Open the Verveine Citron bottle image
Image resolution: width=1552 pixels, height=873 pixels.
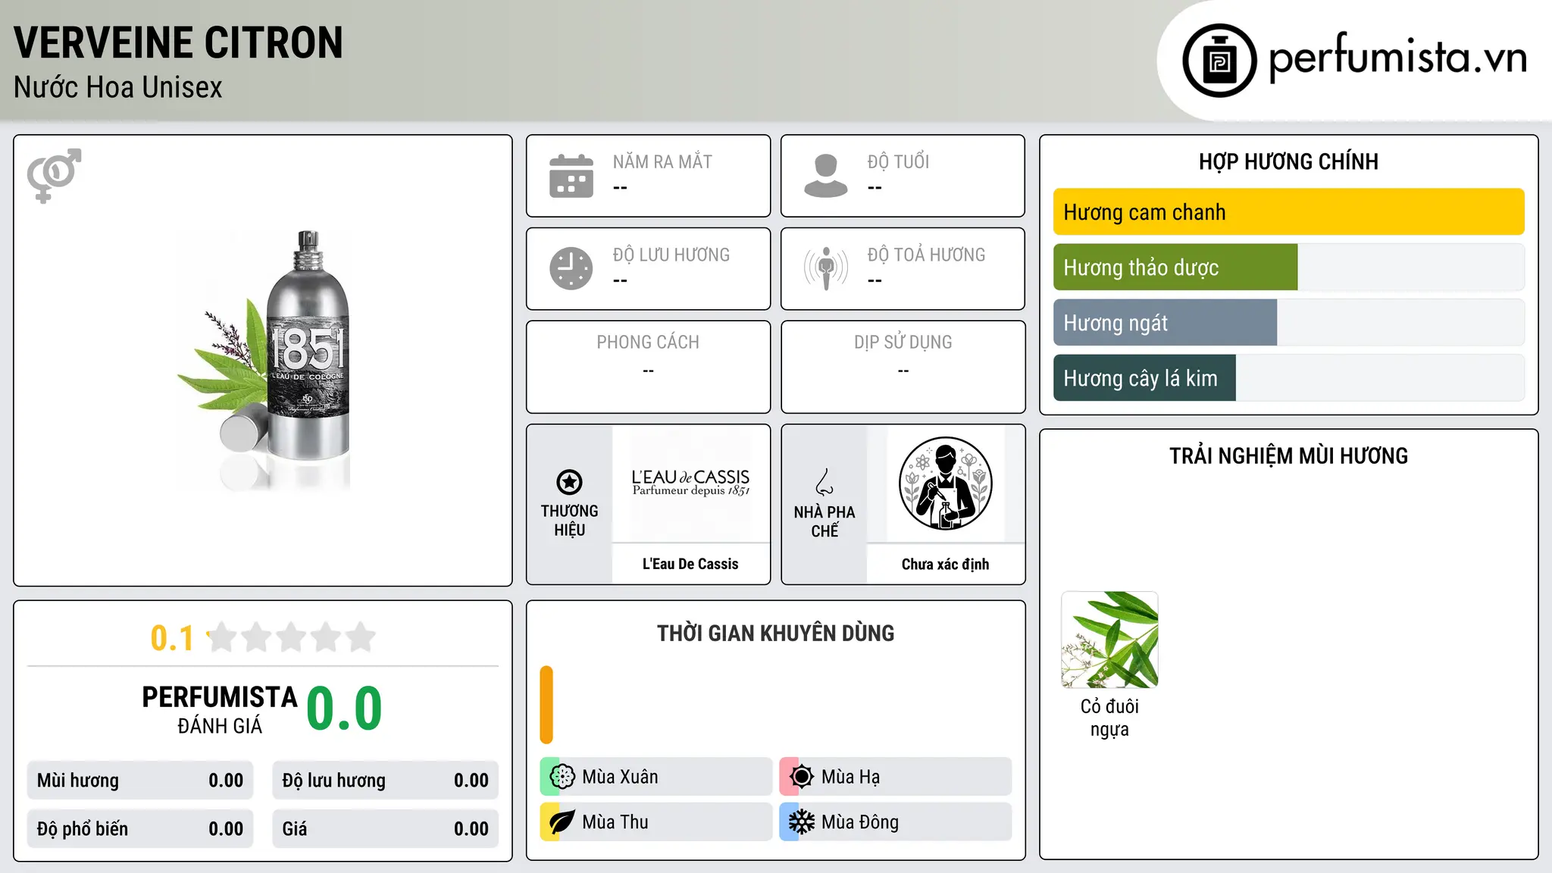point(264,360)
